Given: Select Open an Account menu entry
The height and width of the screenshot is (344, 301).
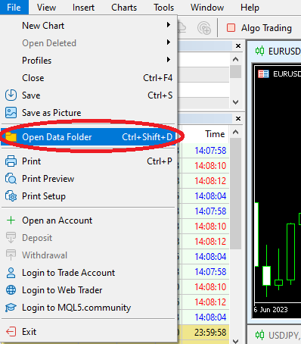Looking at the screenshot, I should pyautogui.click(x=88, y=220).
